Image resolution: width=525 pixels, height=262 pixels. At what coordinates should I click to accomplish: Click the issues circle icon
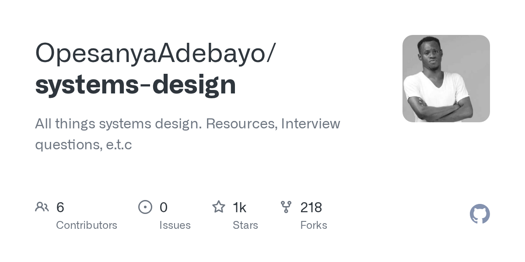pyautogui.click(x=145, y=207)
